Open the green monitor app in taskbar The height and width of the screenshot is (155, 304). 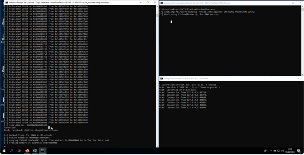click(35, 151)
